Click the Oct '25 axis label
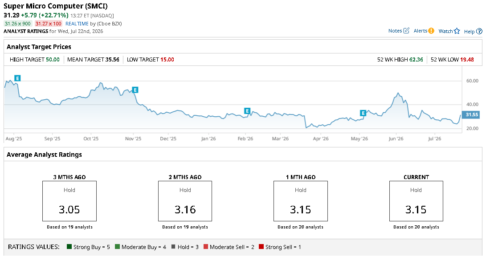The width and height of the screenshot is (490, 265). coord(91,139)
